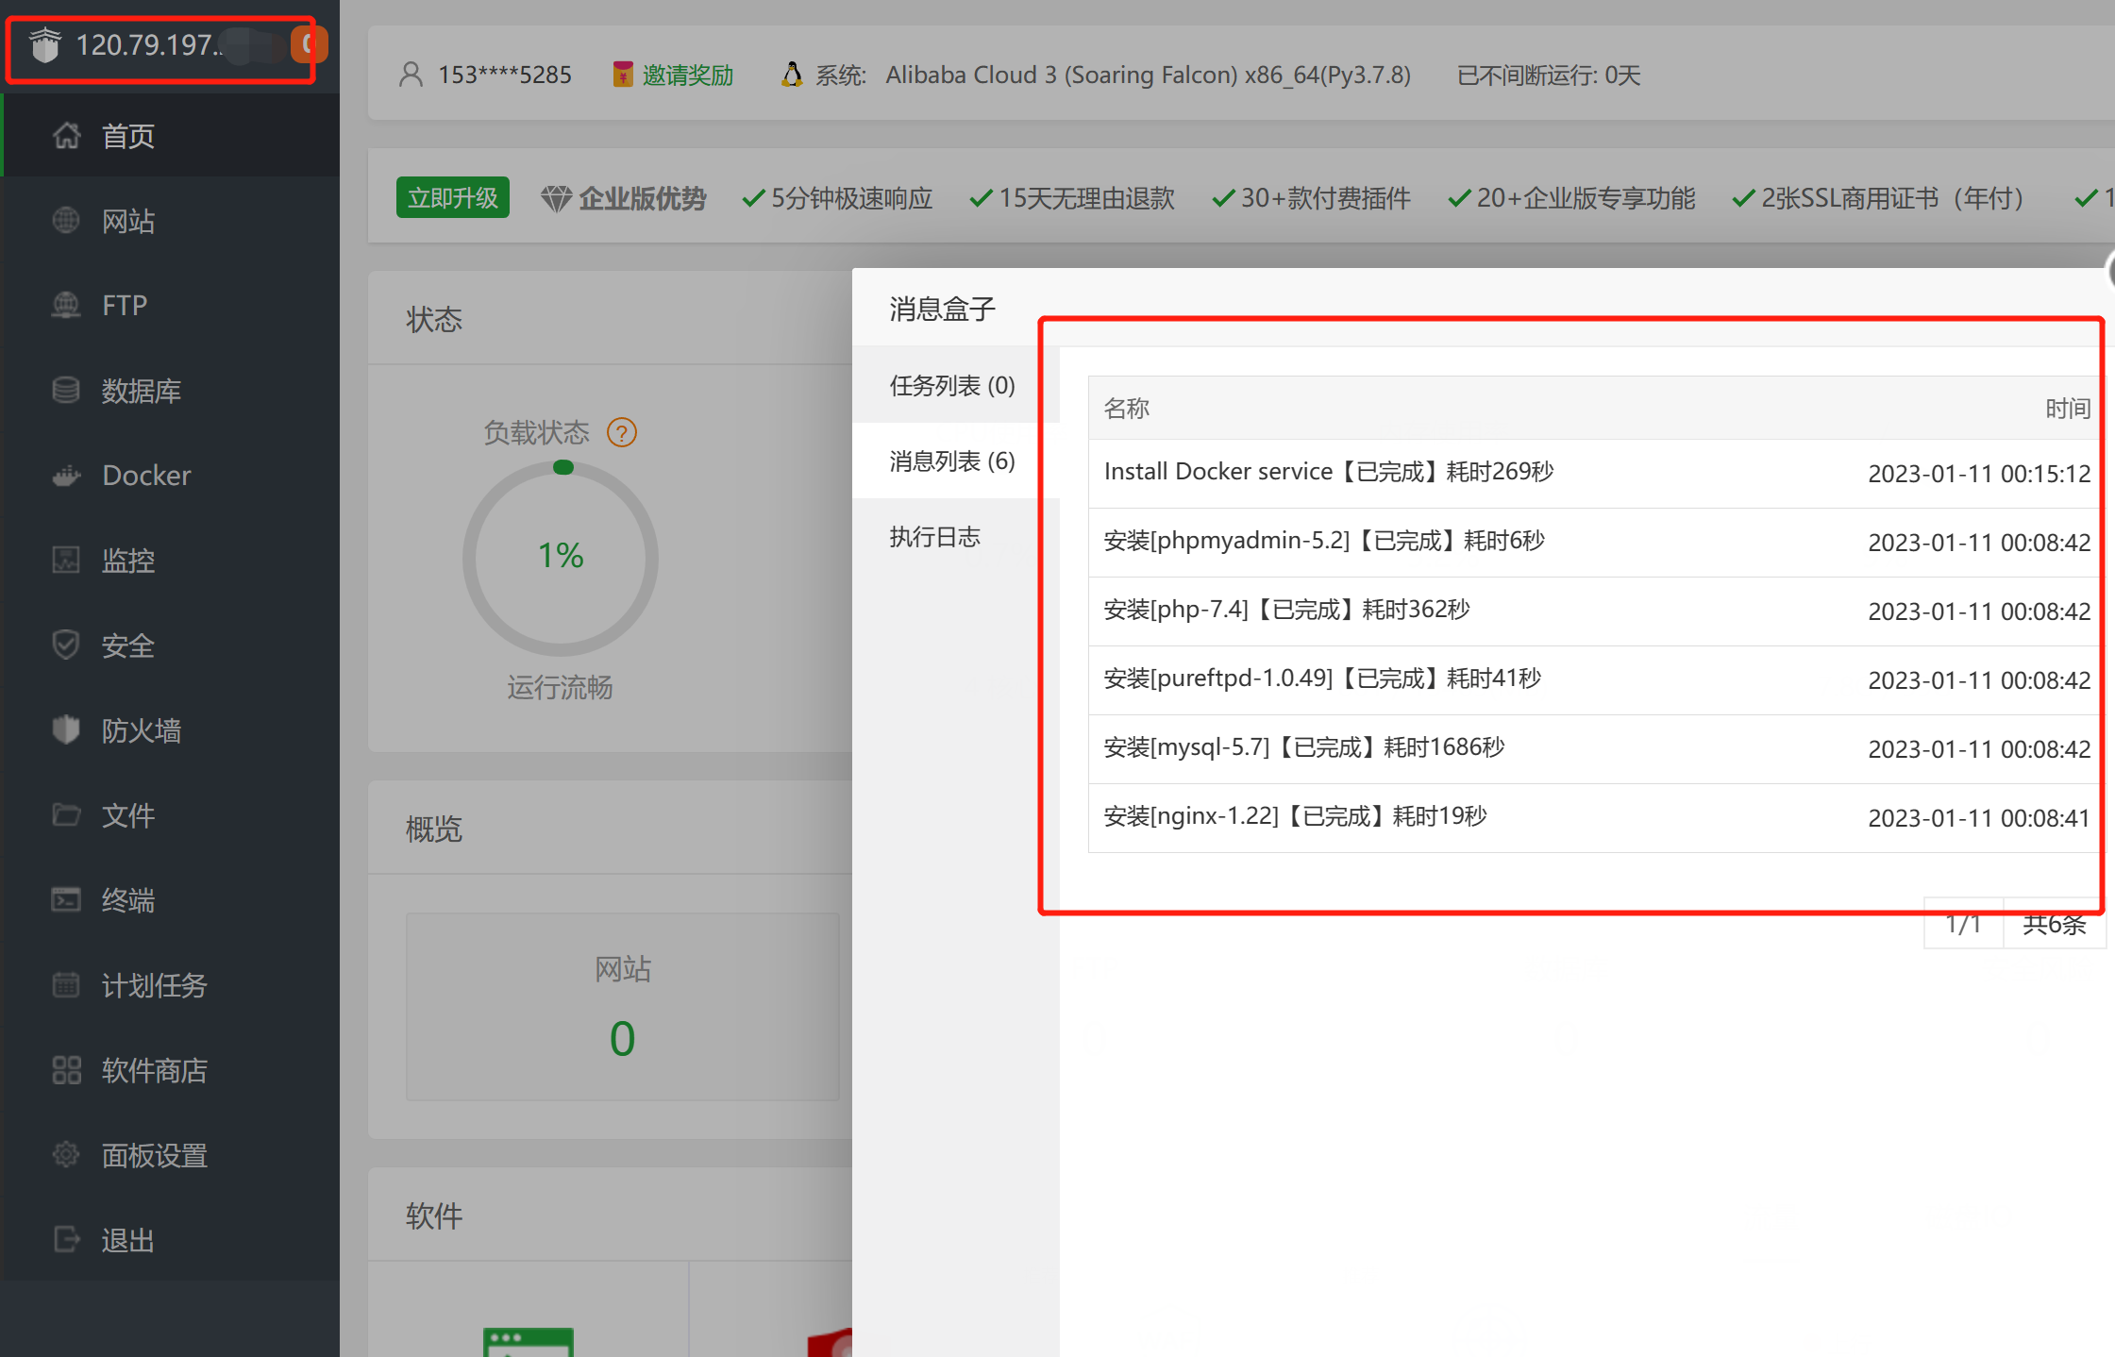Open the 首页 home page
This screenshot has height=1357, width=2115.
tap(170, 136)
